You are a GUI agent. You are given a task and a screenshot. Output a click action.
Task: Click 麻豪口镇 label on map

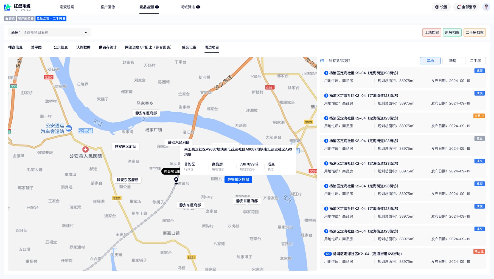click(171, 233)
